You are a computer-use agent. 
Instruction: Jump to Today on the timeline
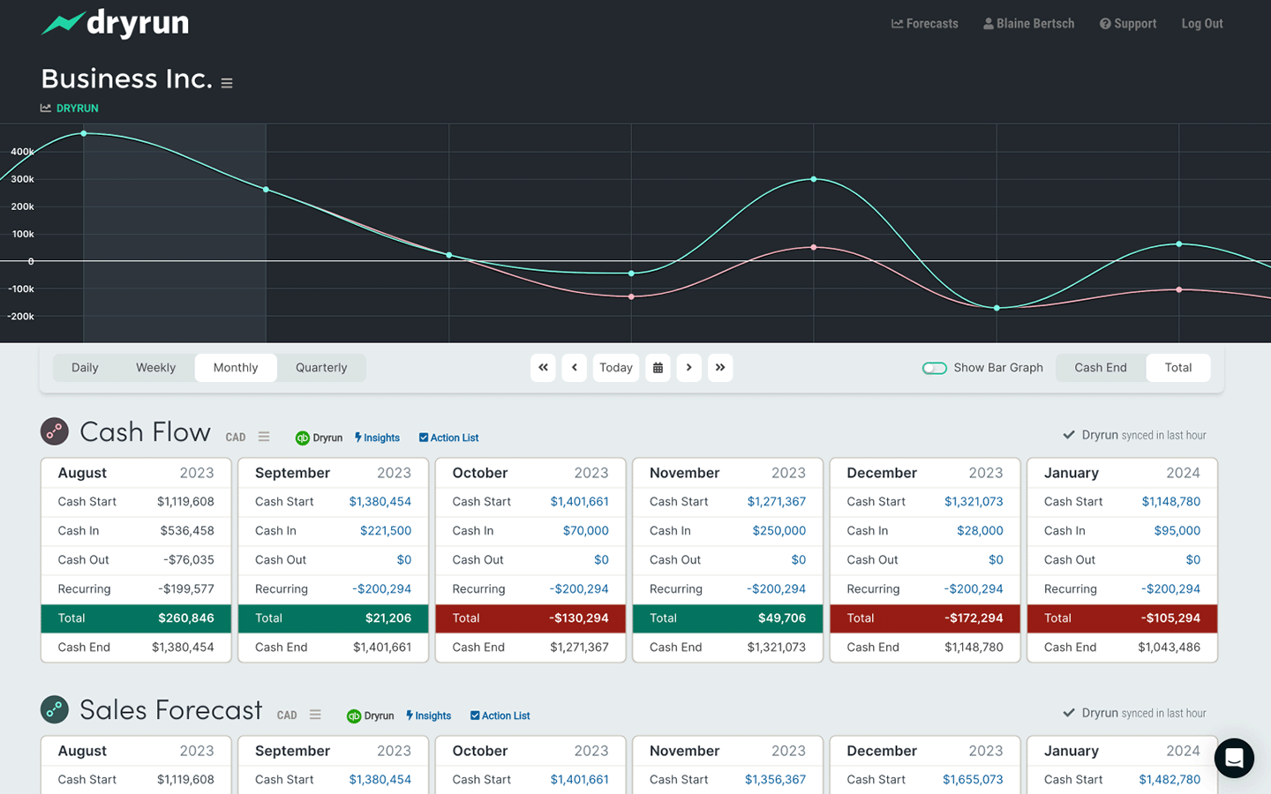pyautogui.click(x=615, y=368)
